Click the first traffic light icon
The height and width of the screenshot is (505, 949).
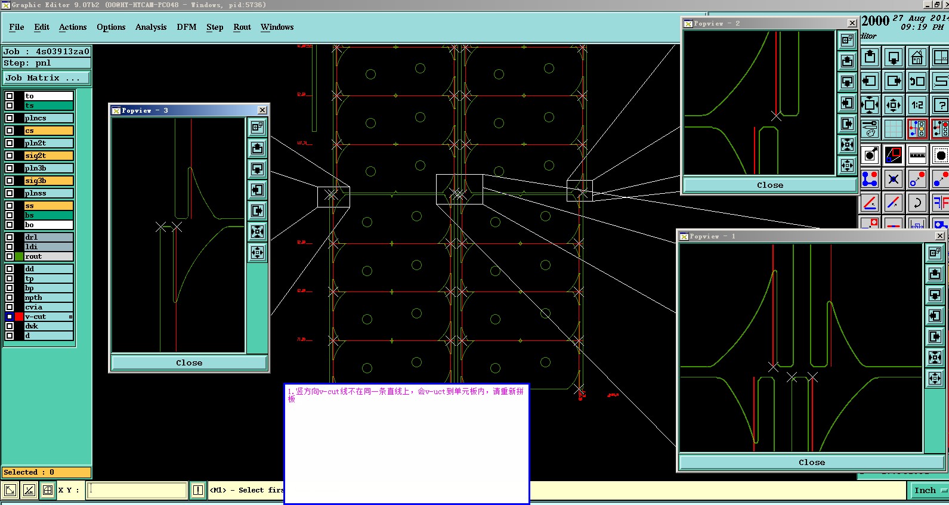point(917,128)
